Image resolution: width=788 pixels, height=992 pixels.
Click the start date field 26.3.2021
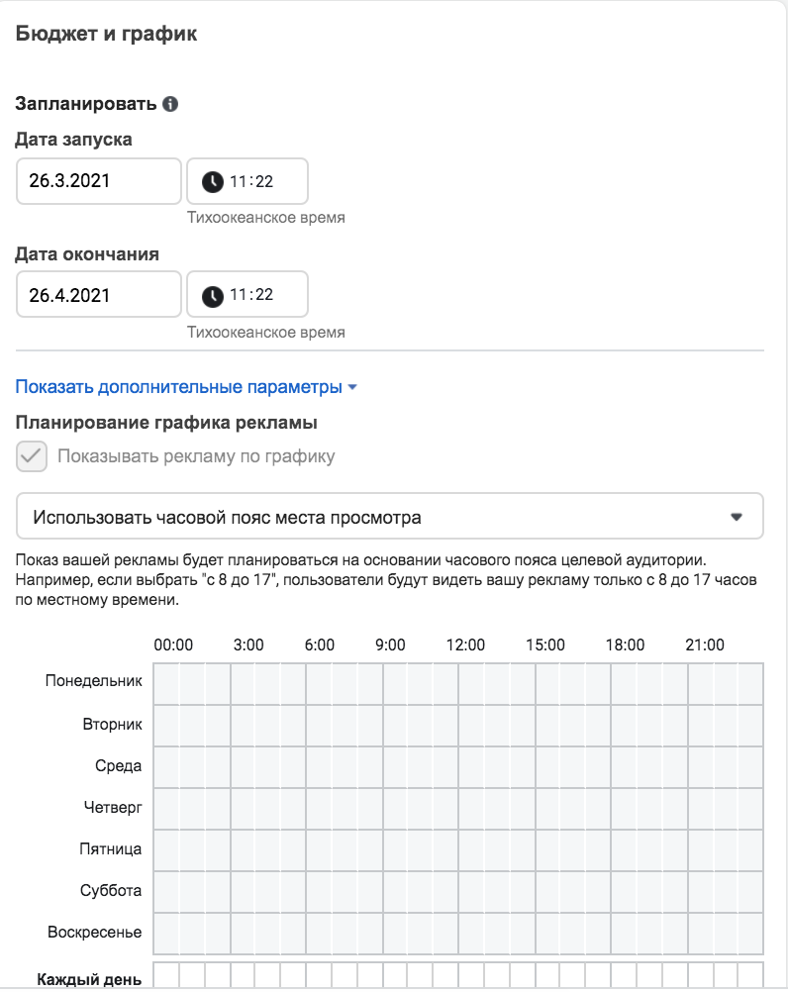coord(99,181)
